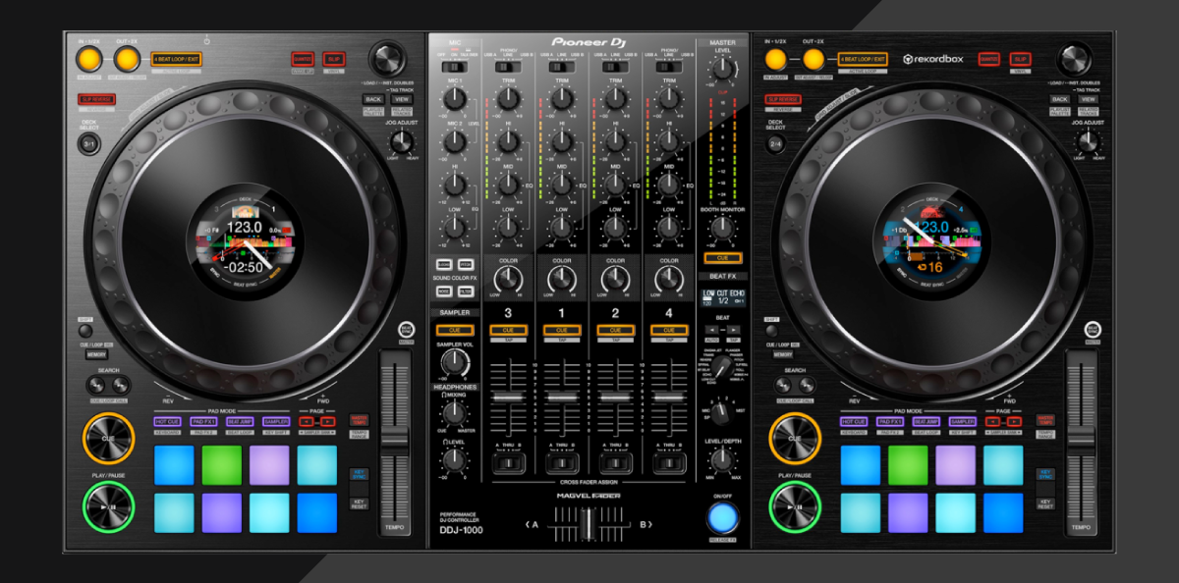Click SLIP REVERSE on deck 3/1
Screen dimensions: 1179x583
tap(97, 99)
